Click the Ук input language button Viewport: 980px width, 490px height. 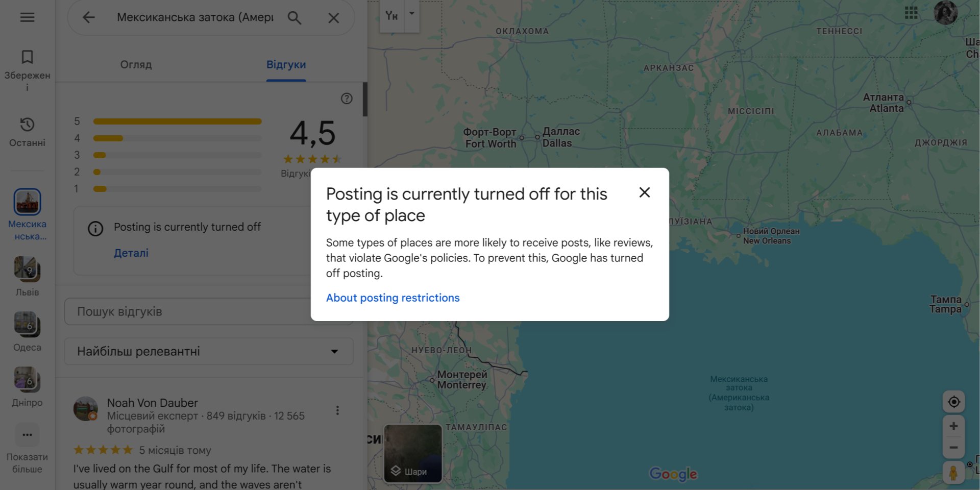click(x=392, y=16)
